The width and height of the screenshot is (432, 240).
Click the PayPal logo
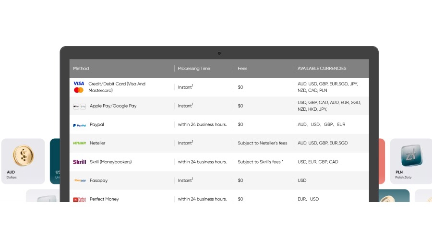click(x=79, y=125)
